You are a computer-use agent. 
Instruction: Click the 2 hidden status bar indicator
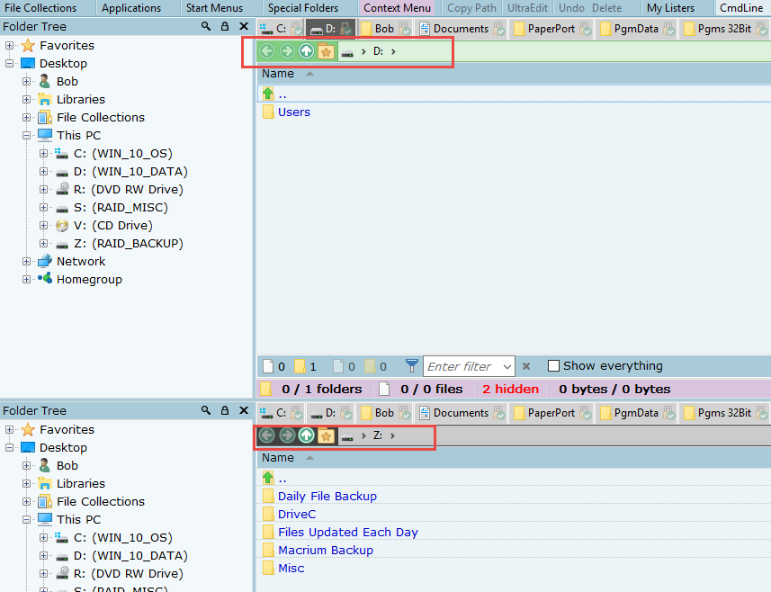pyautogui.click(x=510, y=389)
